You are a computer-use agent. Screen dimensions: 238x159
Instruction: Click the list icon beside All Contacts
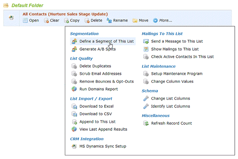[x=11, y=17]
